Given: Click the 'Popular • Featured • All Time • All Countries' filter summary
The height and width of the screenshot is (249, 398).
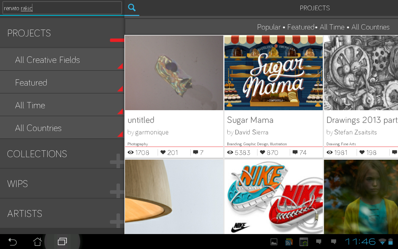Looking at the screenshot, I should (x=323, y=27).
